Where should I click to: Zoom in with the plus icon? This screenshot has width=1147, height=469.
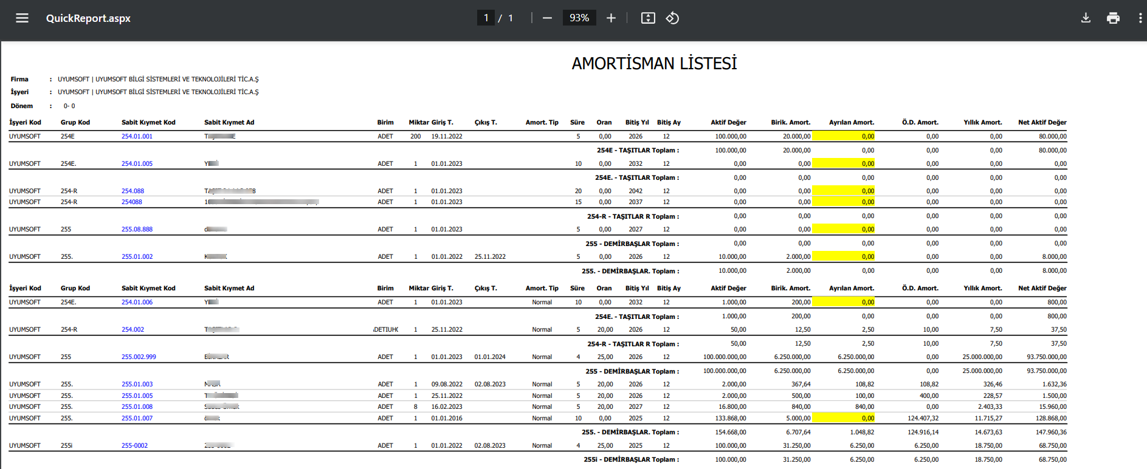pos(611,18)
